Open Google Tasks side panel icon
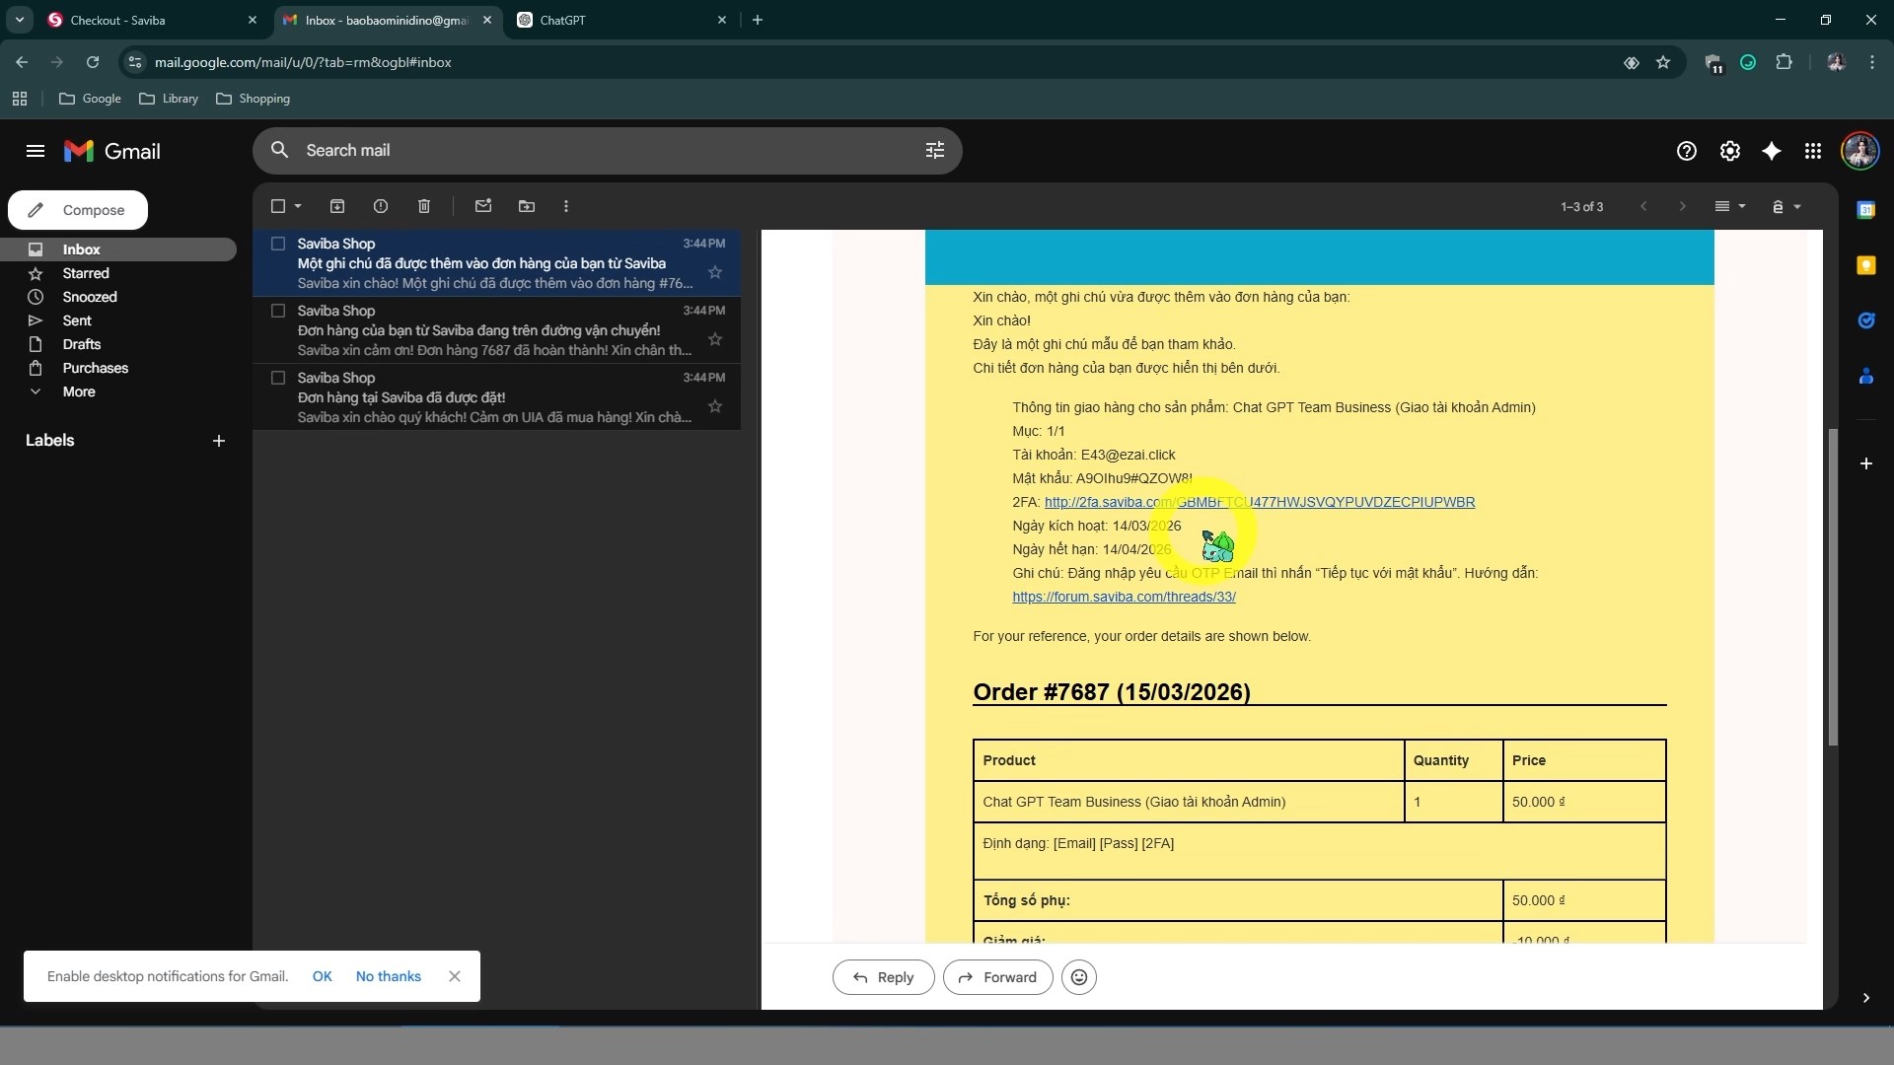Viewport: 1894px width, 1065px height. [x=1865, y=320]
